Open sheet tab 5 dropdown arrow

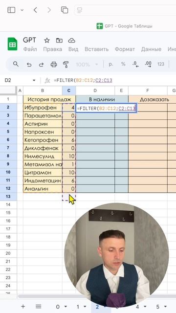click(x=165, y=307)
